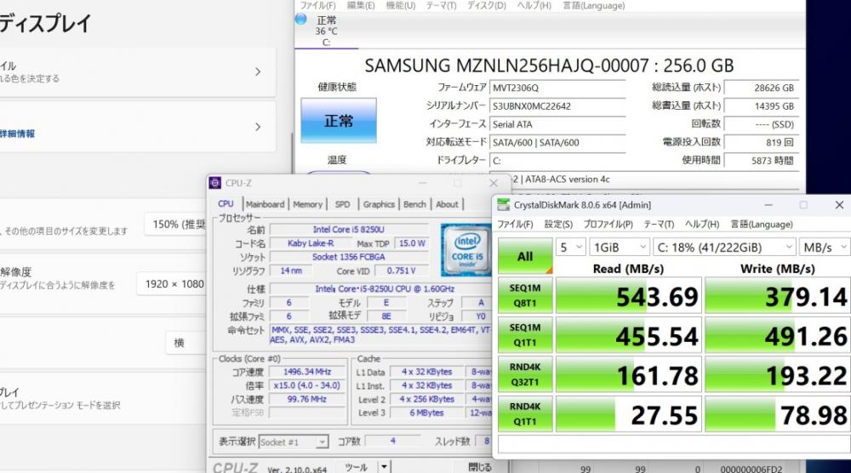Open 言語(Language) menu in CrystalDiskMark

click(x=762, y=224)
